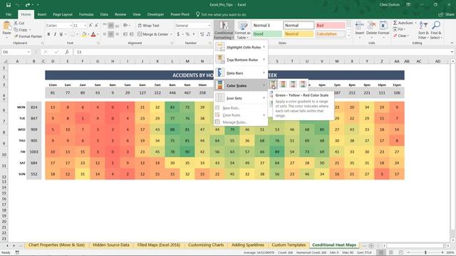Screen dimensions: 456x256
Task: Select Green-Yellow-Red color scale
Action: pyautogui.click(x=273, y=85)
